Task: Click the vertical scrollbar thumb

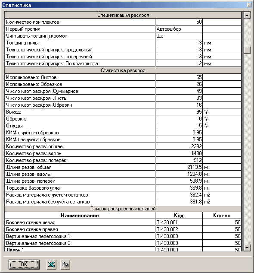Action: coord(247,51)
